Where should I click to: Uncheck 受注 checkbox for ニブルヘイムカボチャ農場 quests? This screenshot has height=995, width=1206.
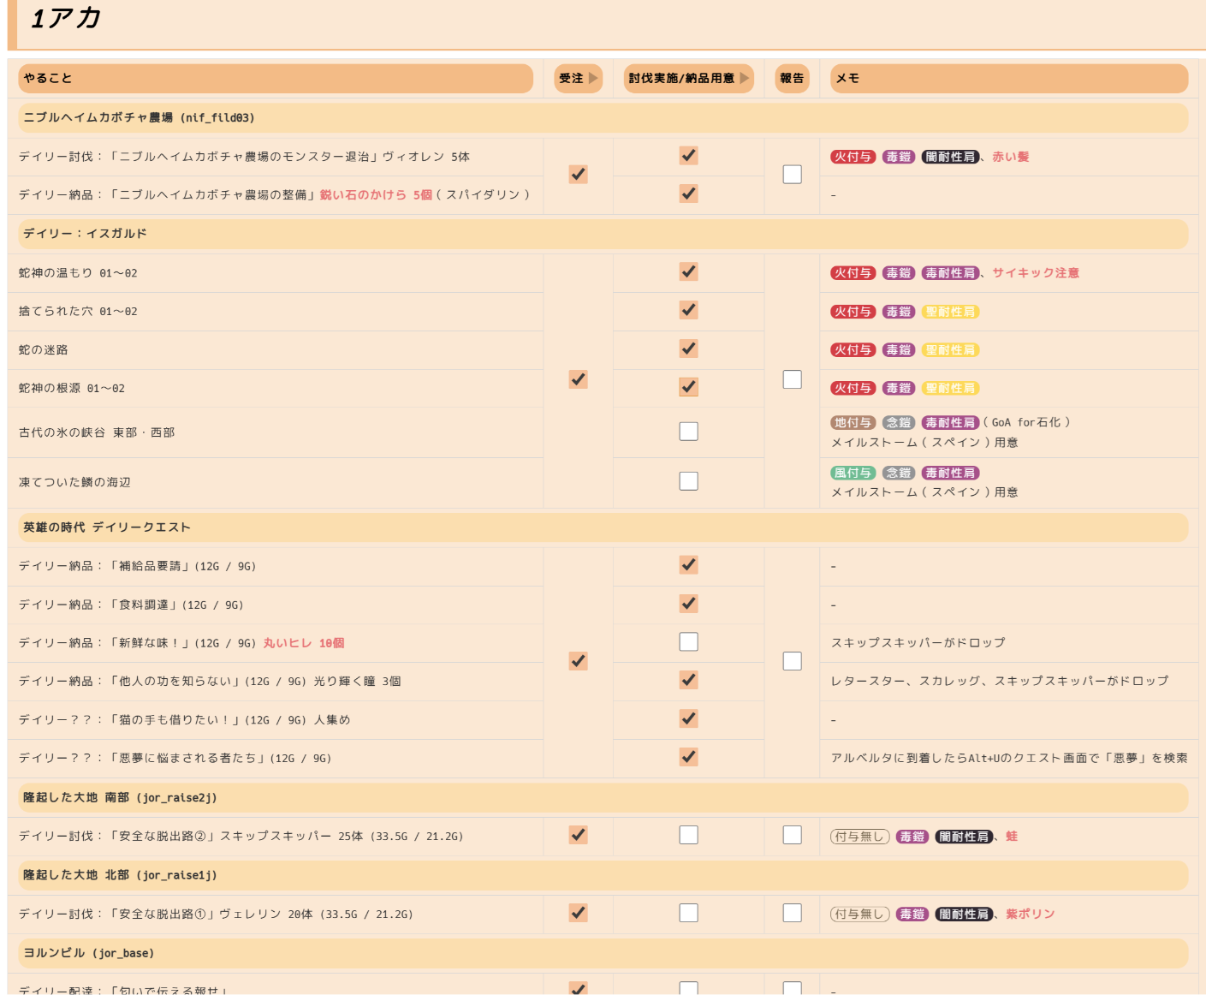click(579, 175)
